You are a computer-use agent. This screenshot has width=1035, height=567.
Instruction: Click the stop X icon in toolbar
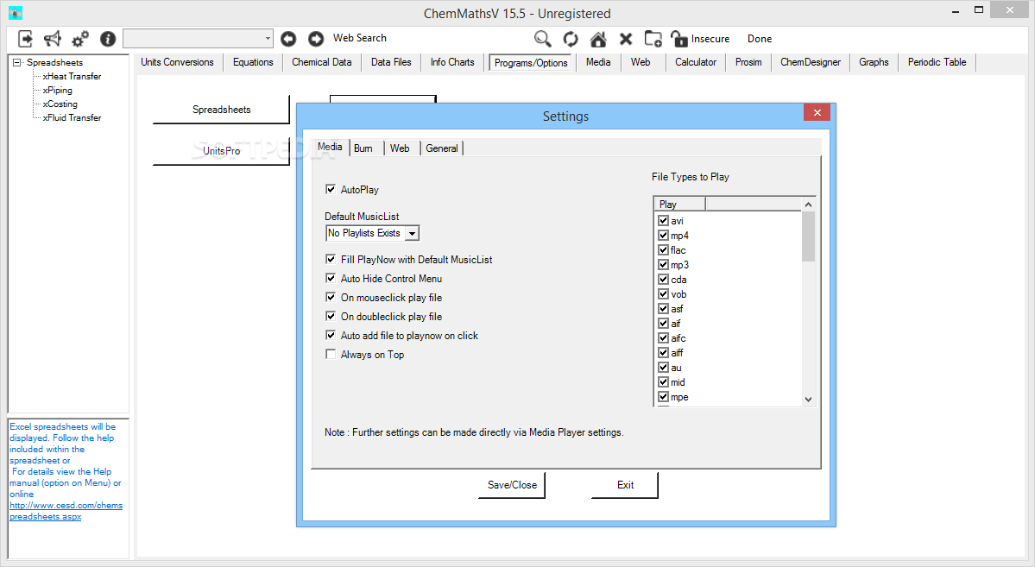(x=626, y=39)
